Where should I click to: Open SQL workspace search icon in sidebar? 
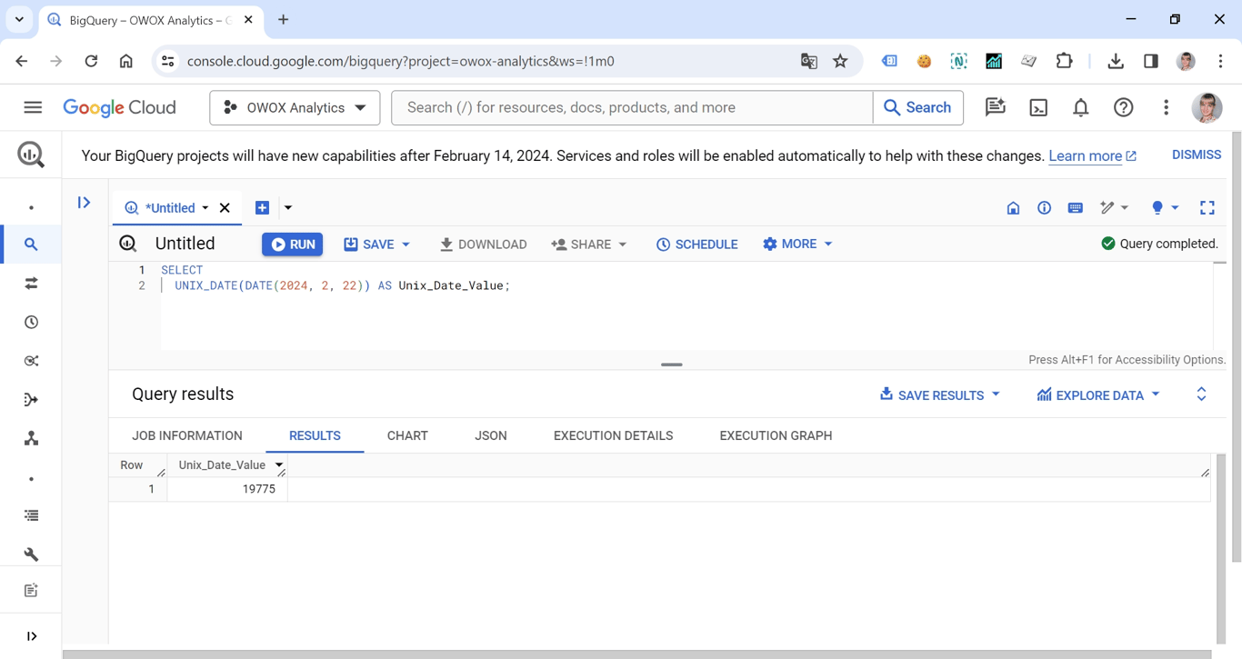(x=31, y=245)
